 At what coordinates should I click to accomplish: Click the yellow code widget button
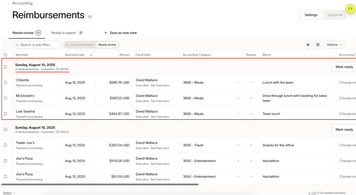[350, 8]
